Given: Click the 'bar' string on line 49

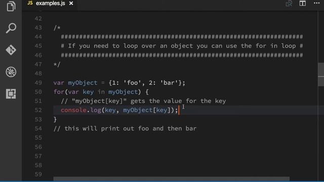Looking at the screenshot, I should [x=169, y=83].
